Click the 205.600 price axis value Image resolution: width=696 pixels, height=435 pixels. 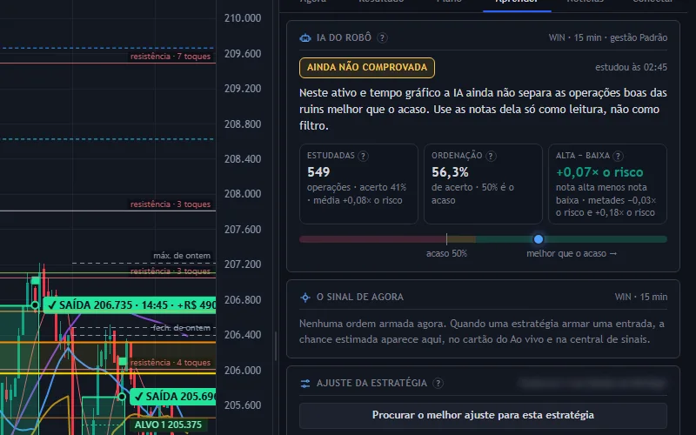(x=243, y=405)
